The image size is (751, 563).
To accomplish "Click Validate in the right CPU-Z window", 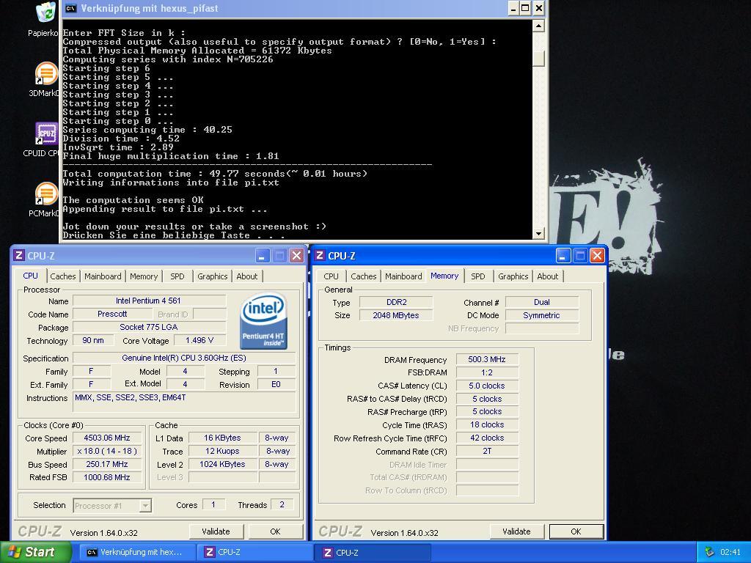I will point(517,531).
